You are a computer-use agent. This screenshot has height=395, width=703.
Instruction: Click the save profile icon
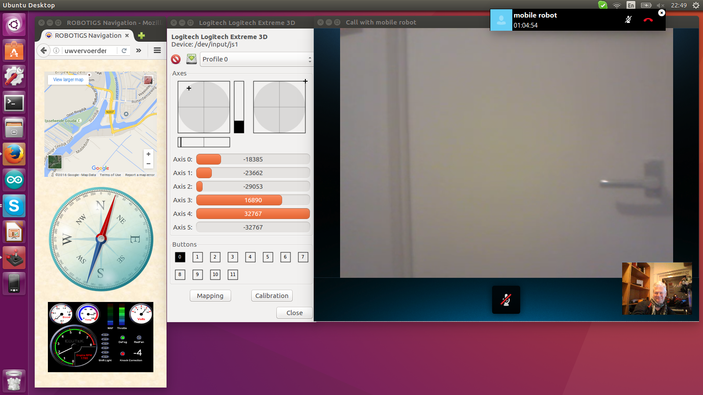click(x=192, y=59)
